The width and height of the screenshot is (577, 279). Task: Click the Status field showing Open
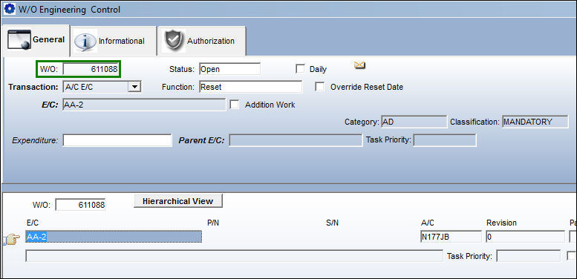[x=230, y=69]
